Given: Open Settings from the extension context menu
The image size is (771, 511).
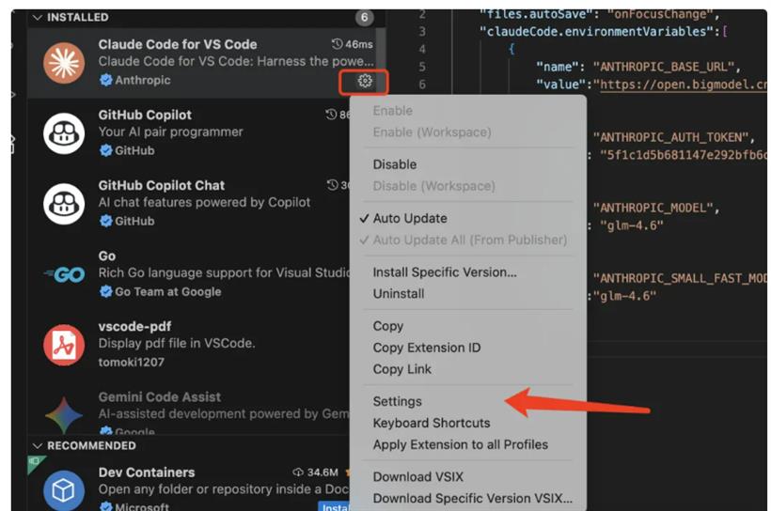Looking at the screenshot, I should (x=398, y=401).
